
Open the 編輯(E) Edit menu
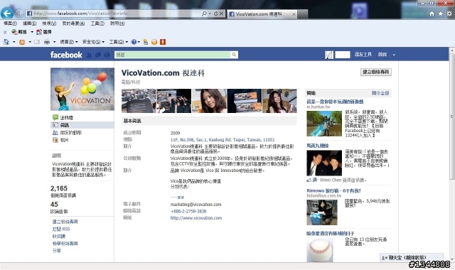[x=30, y=23]
